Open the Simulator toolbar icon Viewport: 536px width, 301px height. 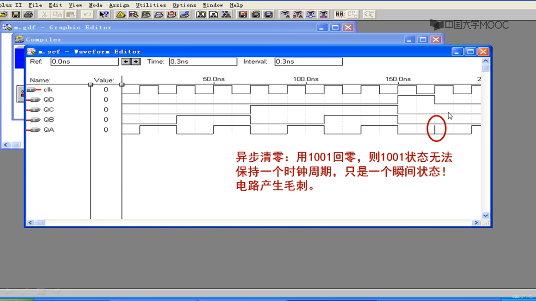[x=159, y=14]
